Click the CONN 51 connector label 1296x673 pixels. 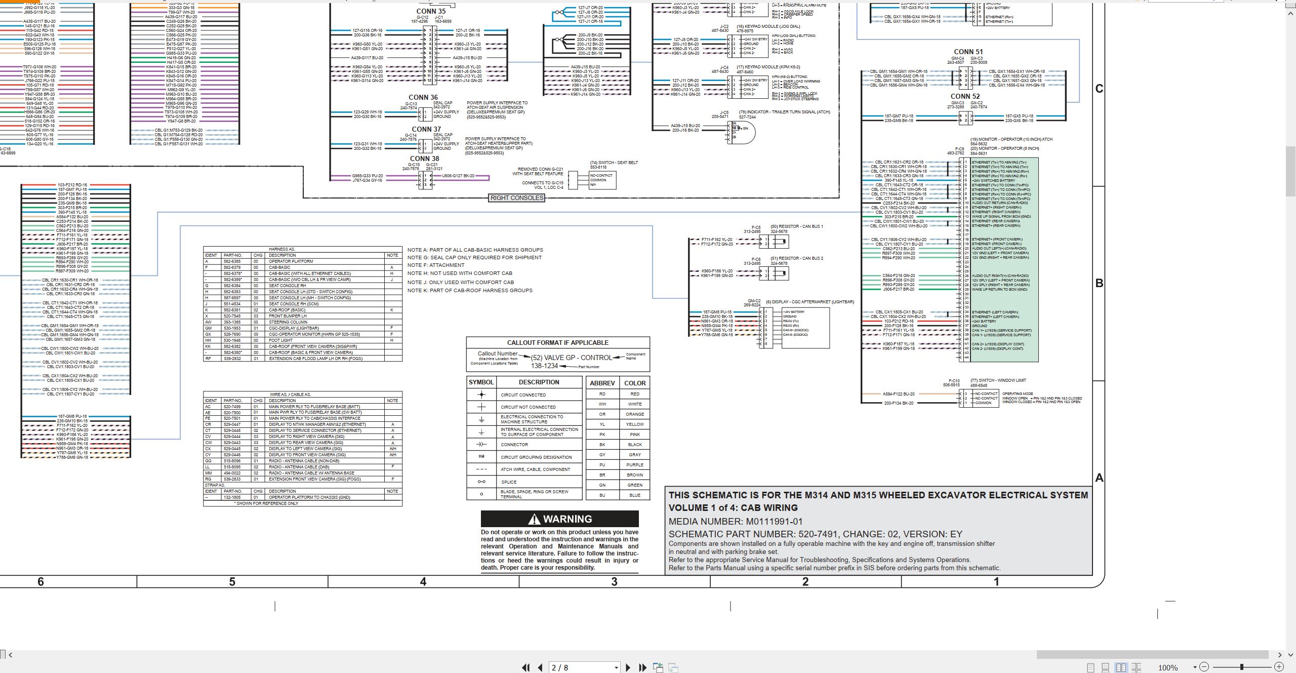pyautogui.click(x=968, y=52)
